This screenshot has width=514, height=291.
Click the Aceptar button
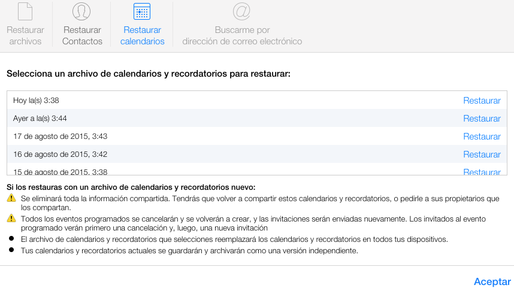pos(492,281)
